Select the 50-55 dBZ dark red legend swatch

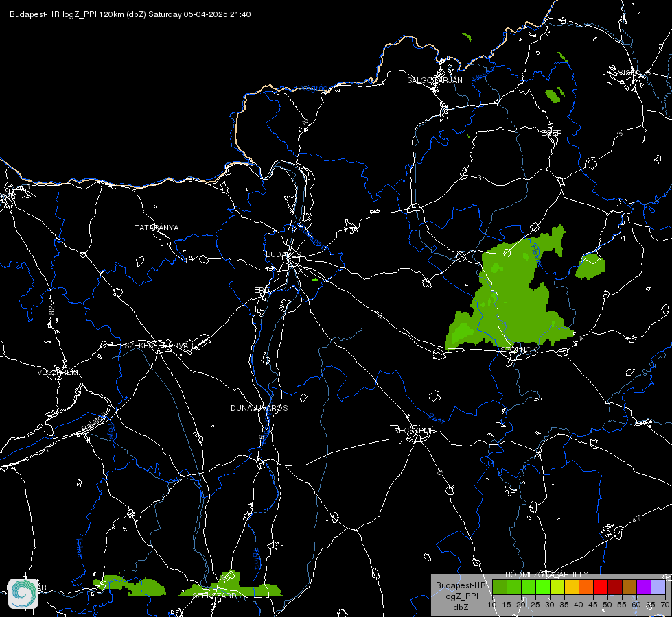(615, 588)
